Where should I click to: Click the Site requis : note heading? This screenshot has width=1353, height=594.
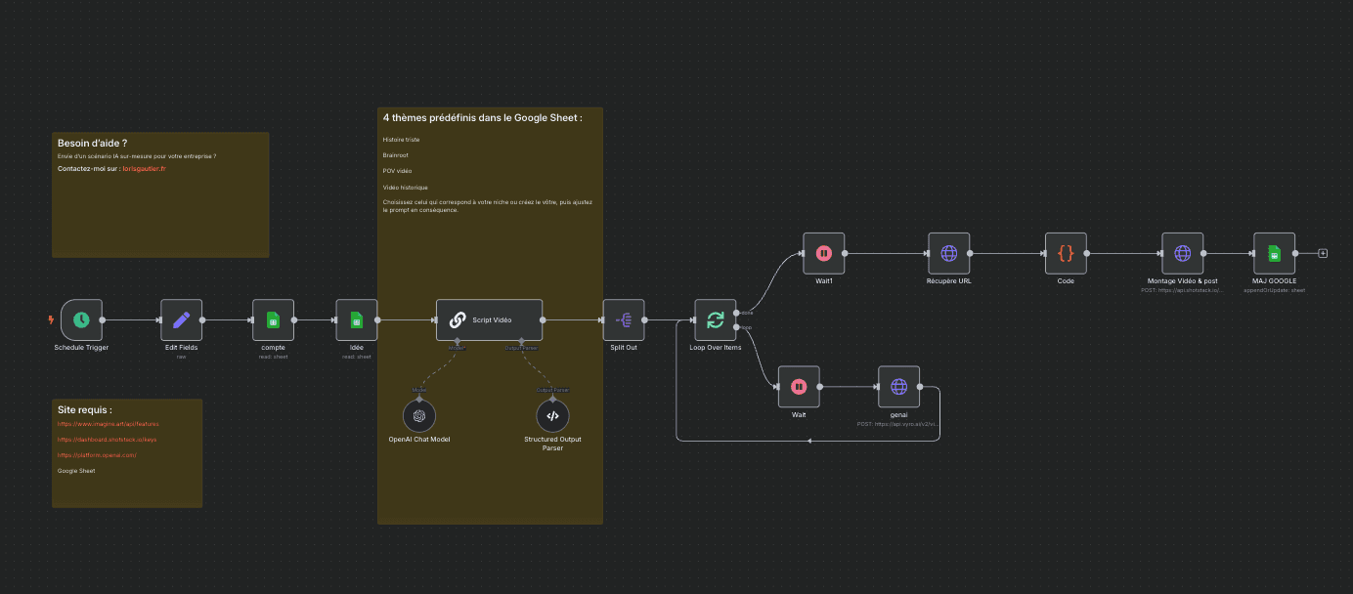(x=85, y=410)
